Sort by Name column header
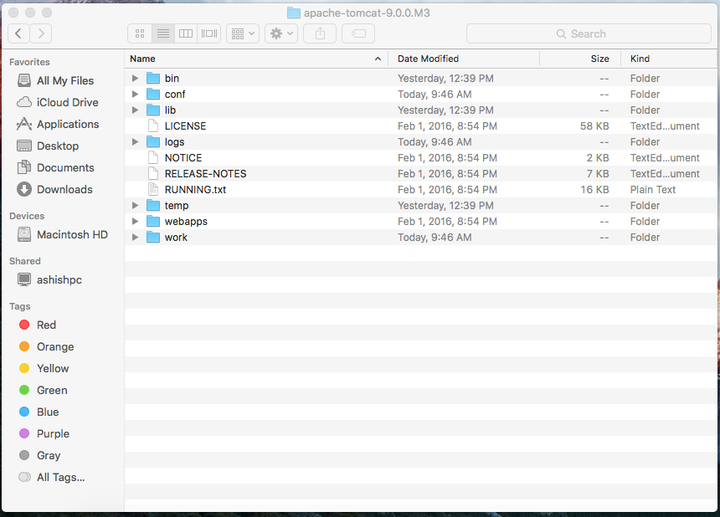Viewport: 720px width, 517px height. click(256, 59)
